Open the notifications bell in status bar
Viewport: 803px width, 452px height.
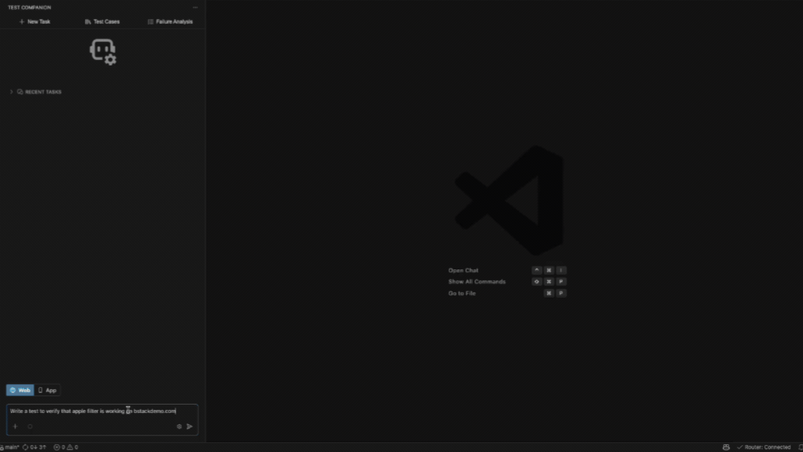tap(800, 447)
